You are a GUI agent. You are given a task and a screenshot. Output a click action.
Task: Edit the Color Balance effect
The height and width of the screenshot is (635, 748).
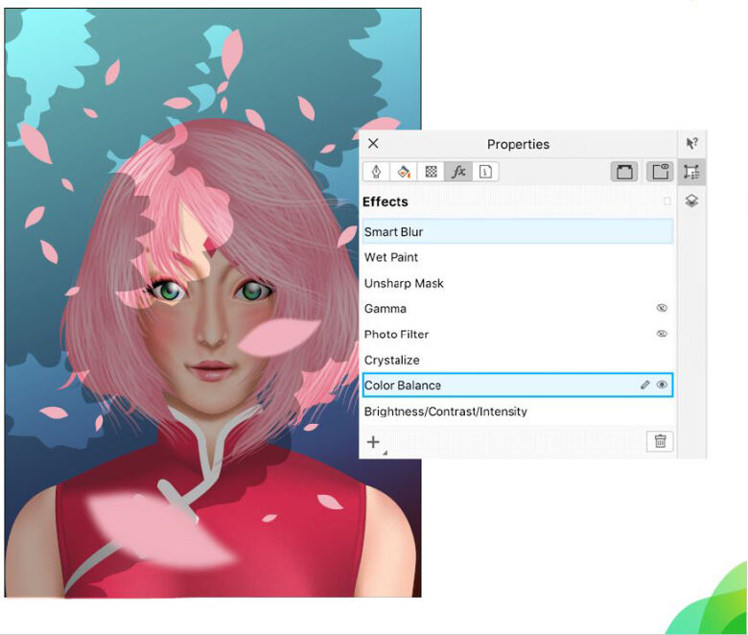coord(645,386)
